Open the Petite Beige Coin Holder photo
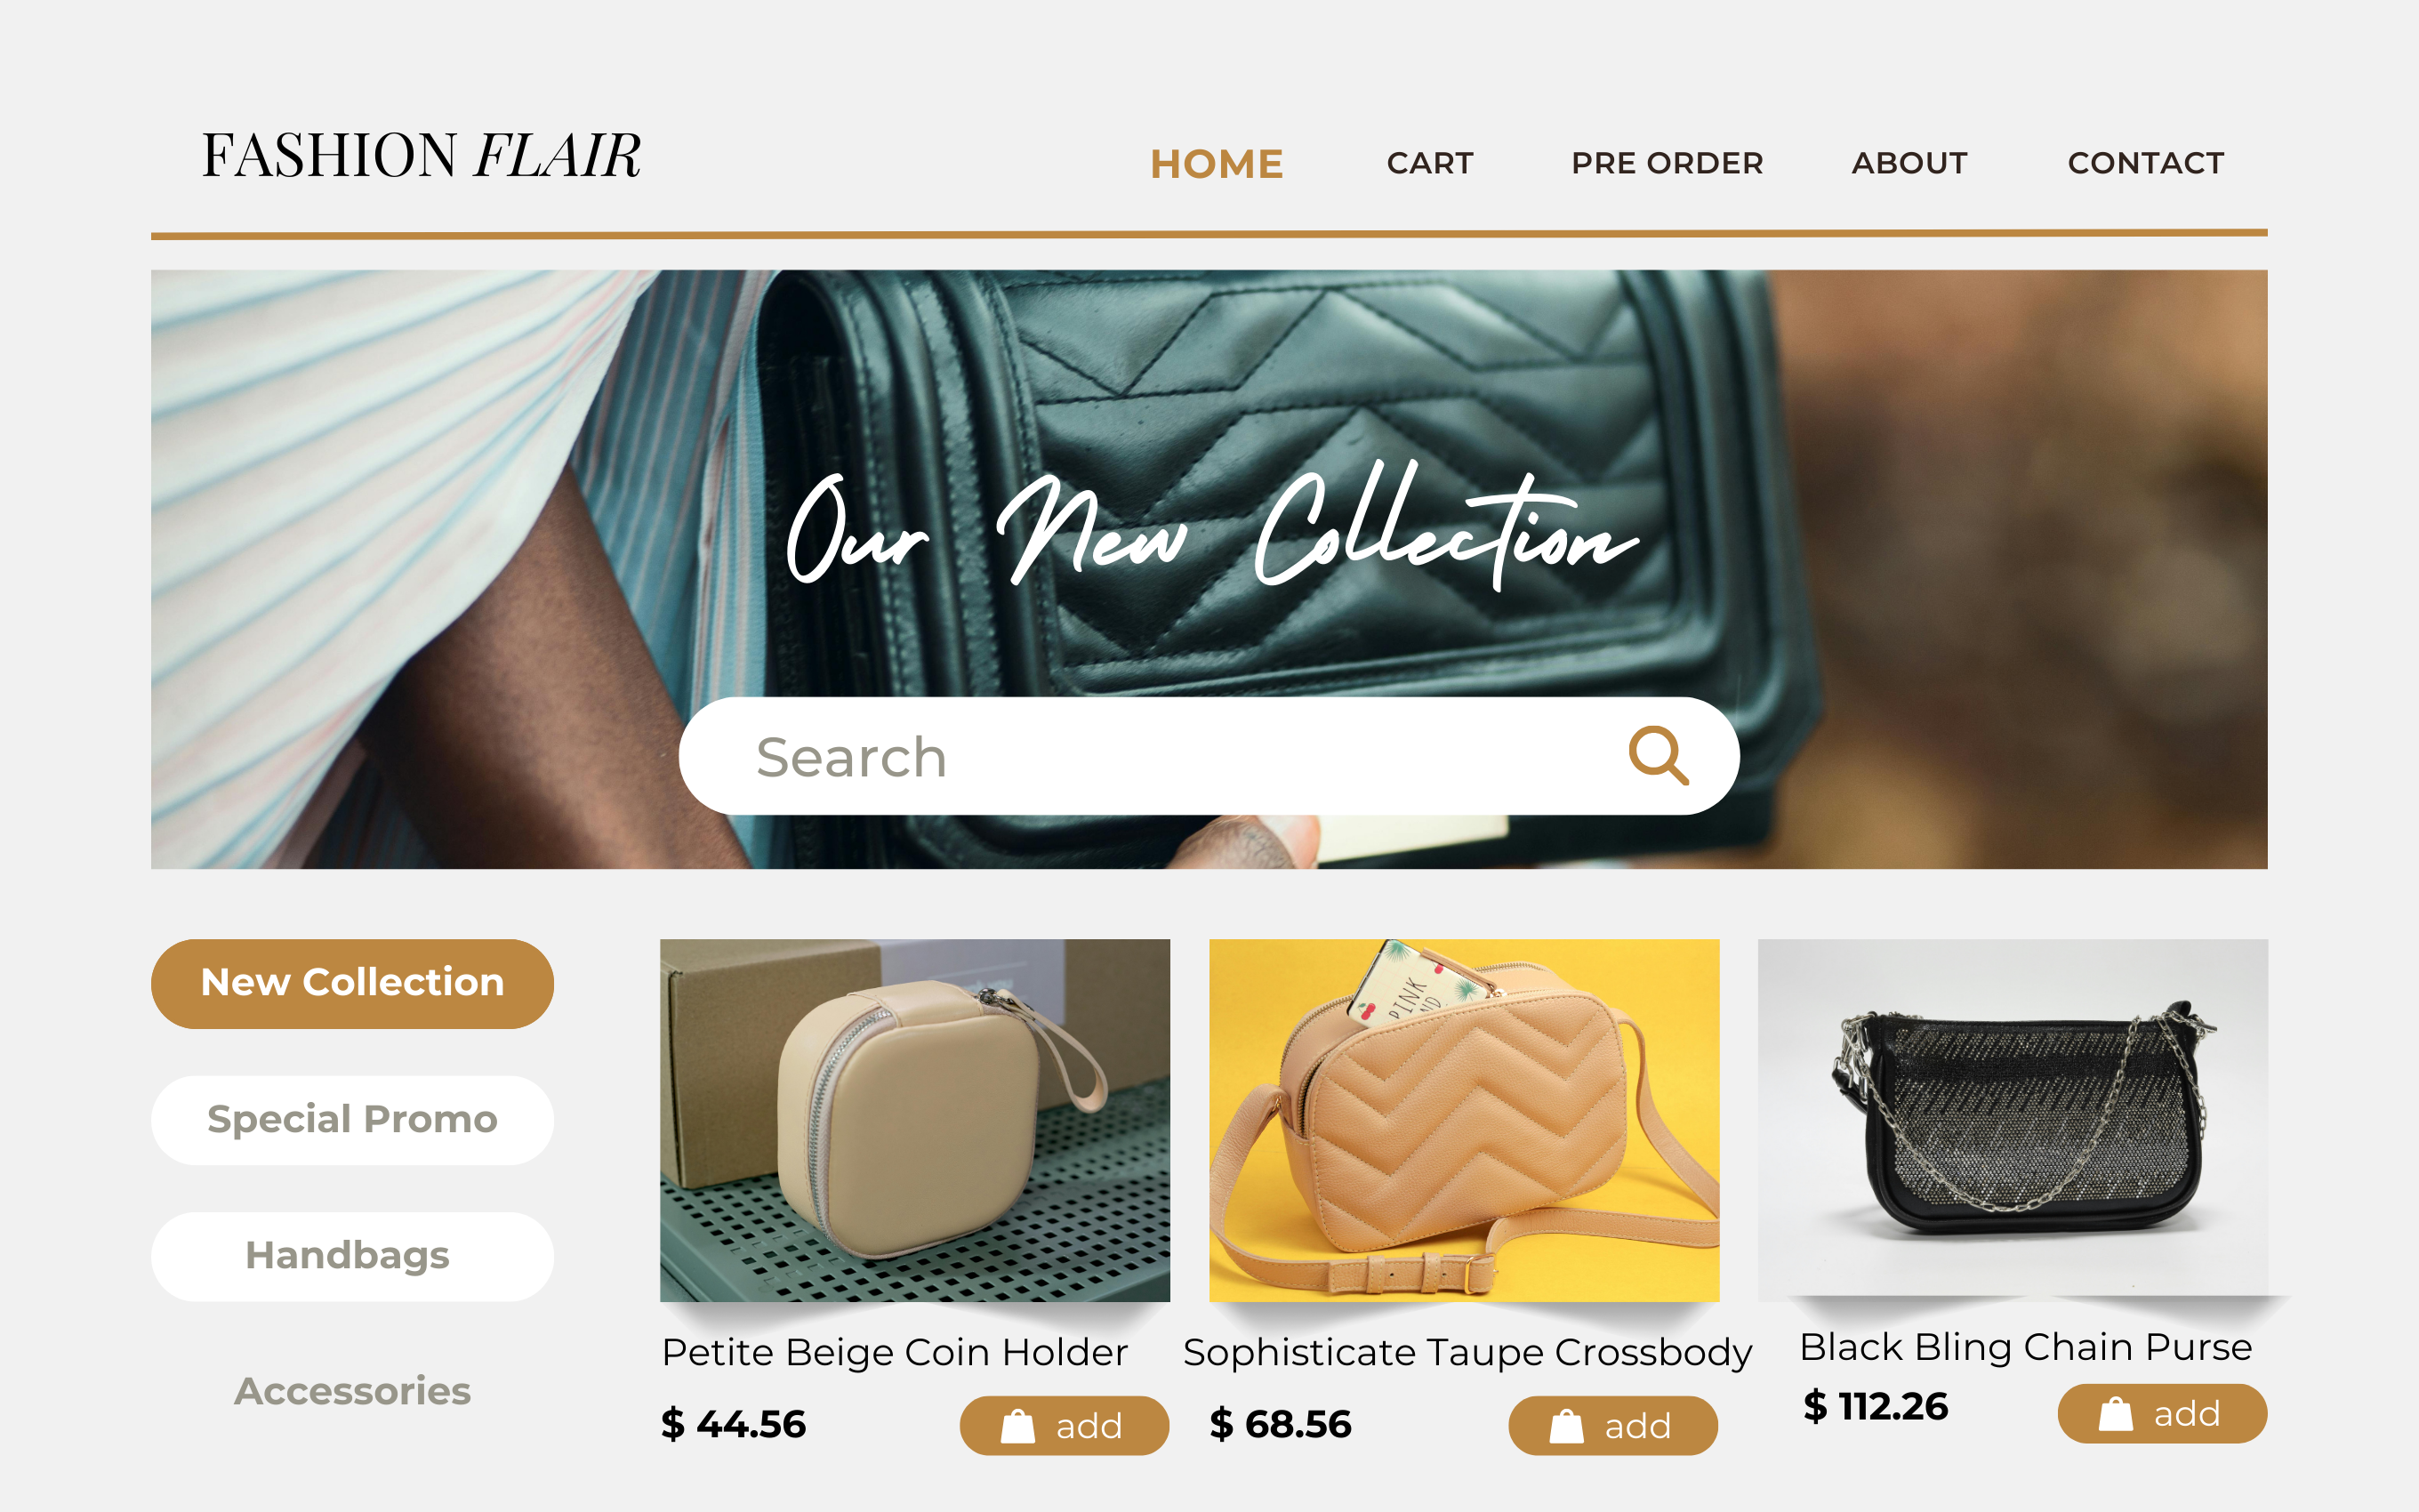2419x1512 pixels. point(914,1120)
